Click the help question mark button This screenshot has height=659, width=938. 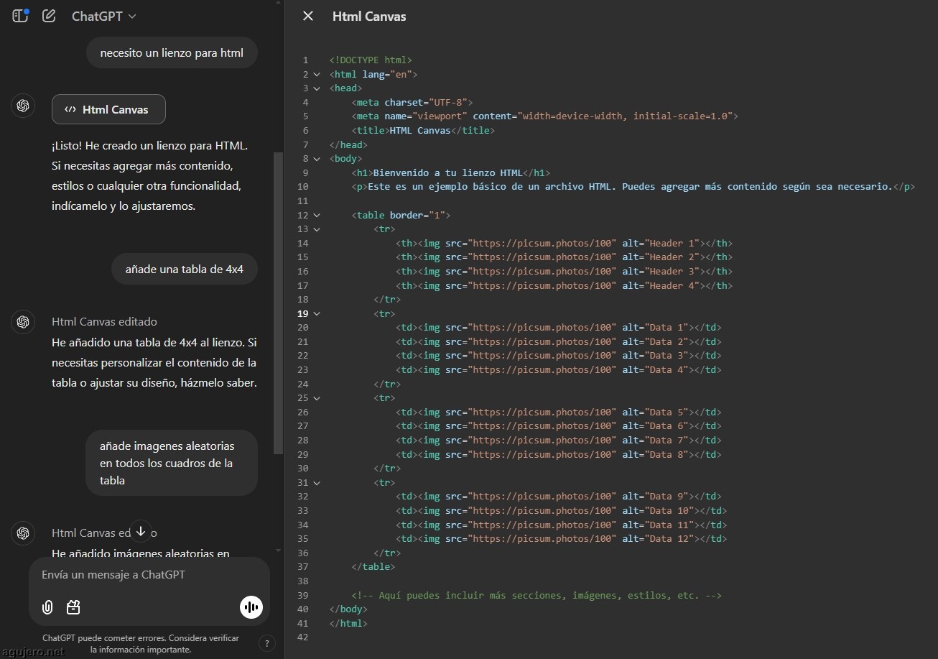(x=266, y=643)
